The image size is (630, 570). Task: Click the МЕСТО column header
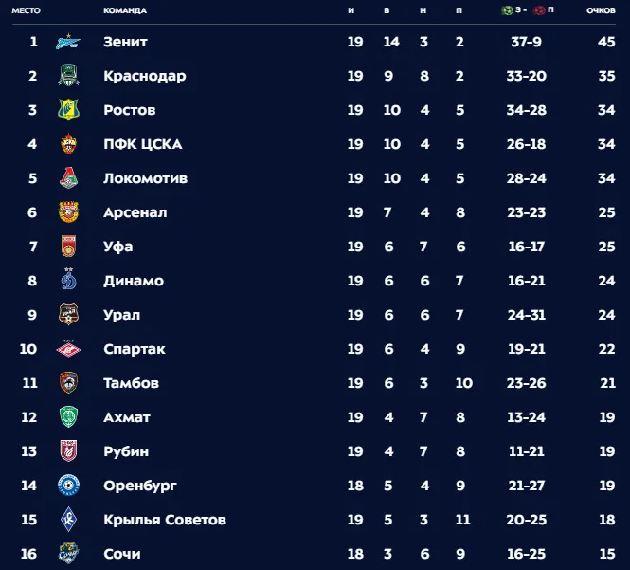click(27, 10)
